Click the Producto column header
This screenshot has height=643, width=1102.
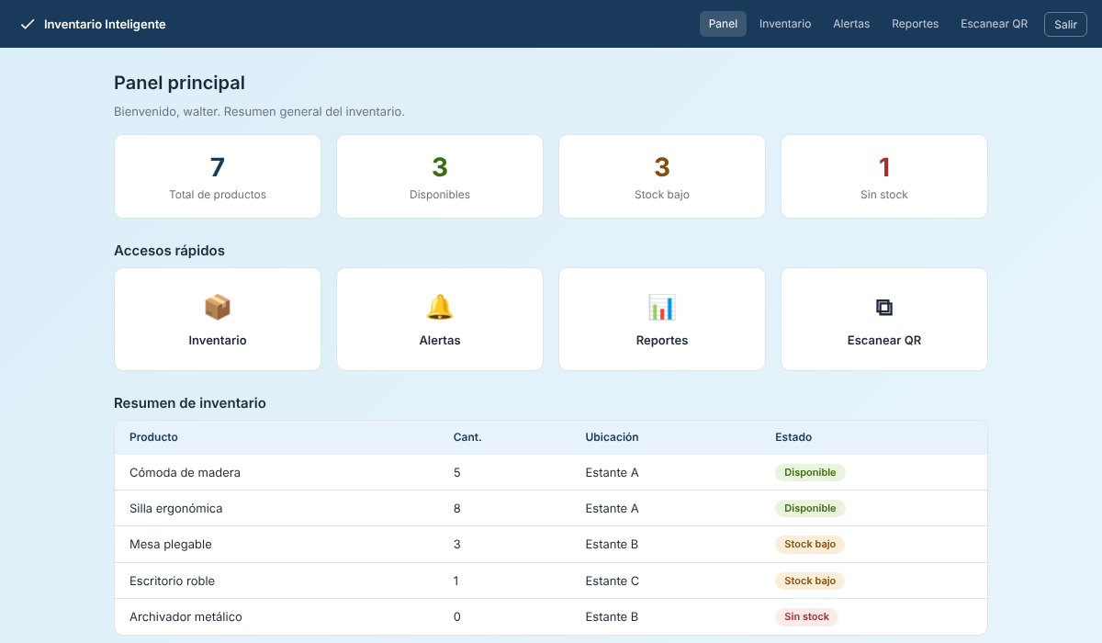coord(153,437)
